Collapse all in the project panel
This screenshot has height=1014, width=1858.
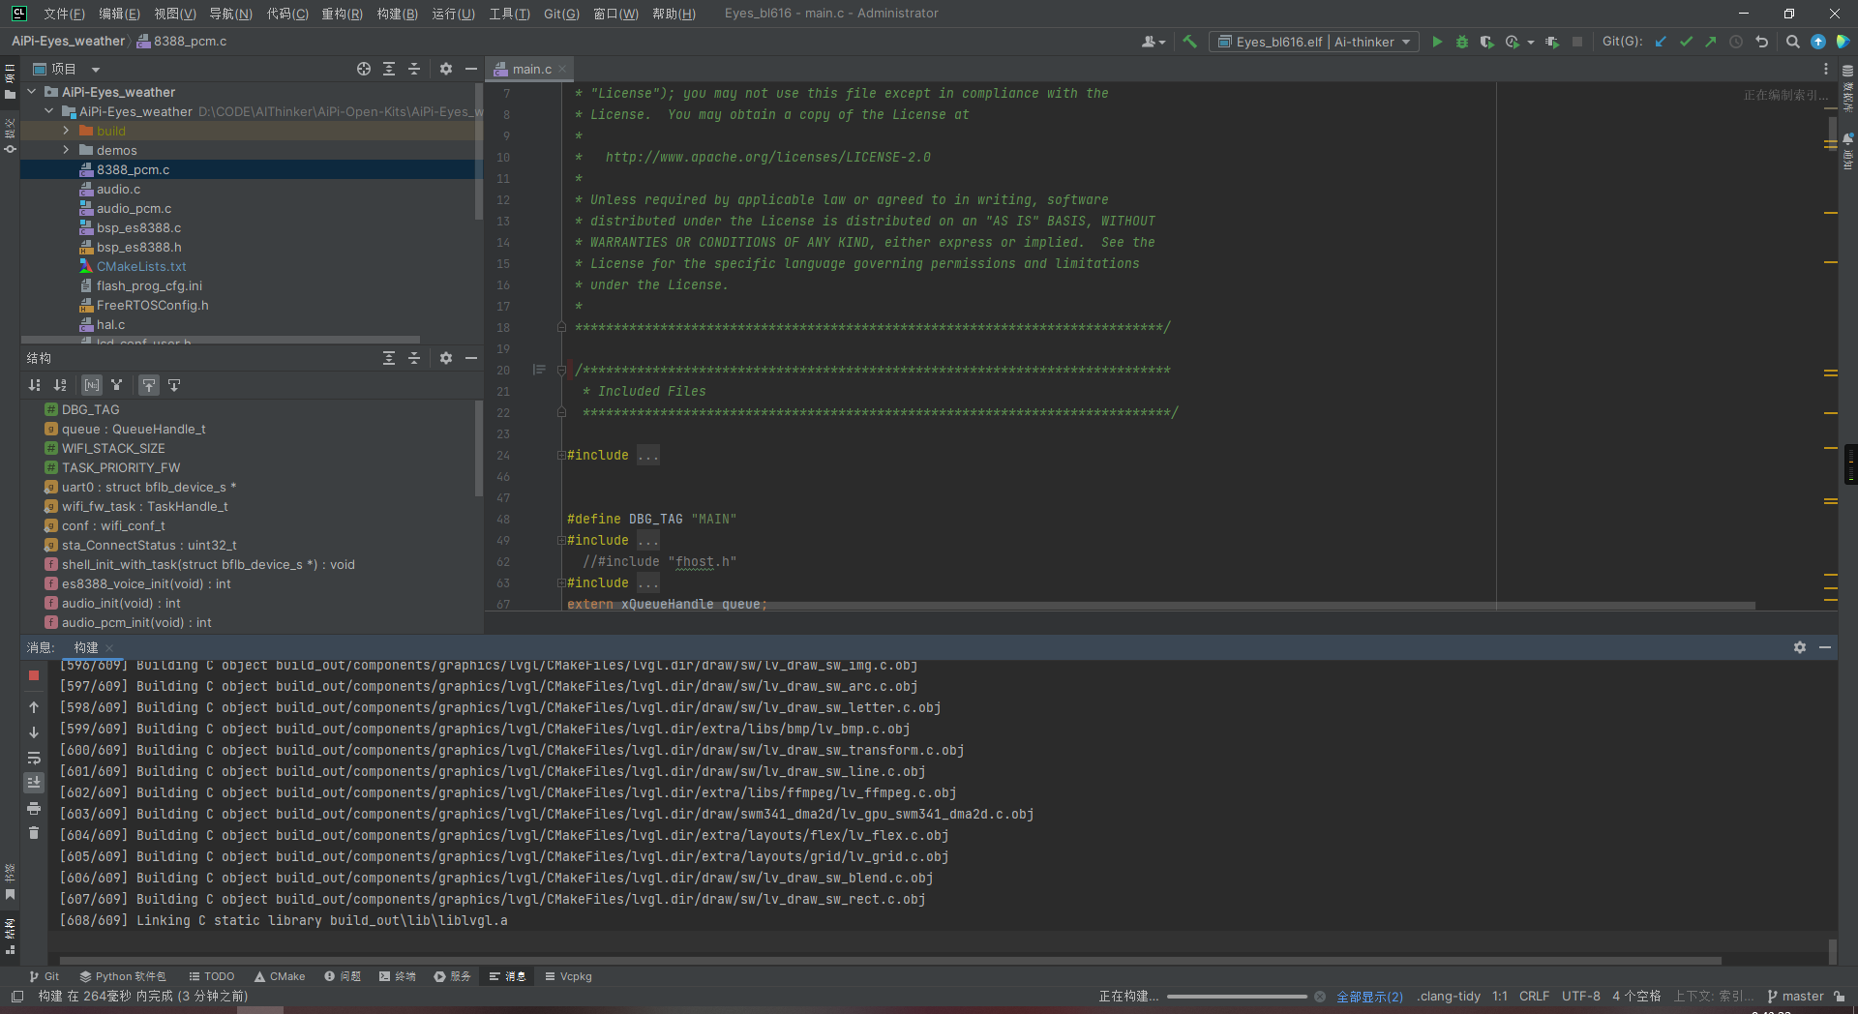(x=414, y=69)
